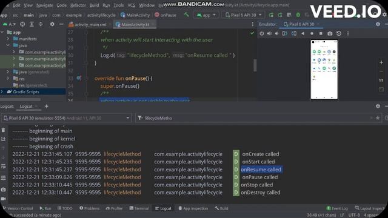Open emulator extended controls three-dot menu
The image size is (388, 218).
click(348, 33)
